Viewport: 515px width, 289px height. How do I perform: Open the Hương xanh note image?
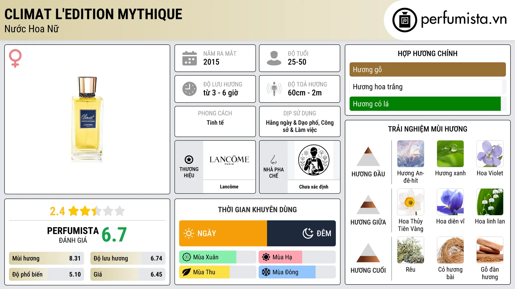tap(450, 154)
